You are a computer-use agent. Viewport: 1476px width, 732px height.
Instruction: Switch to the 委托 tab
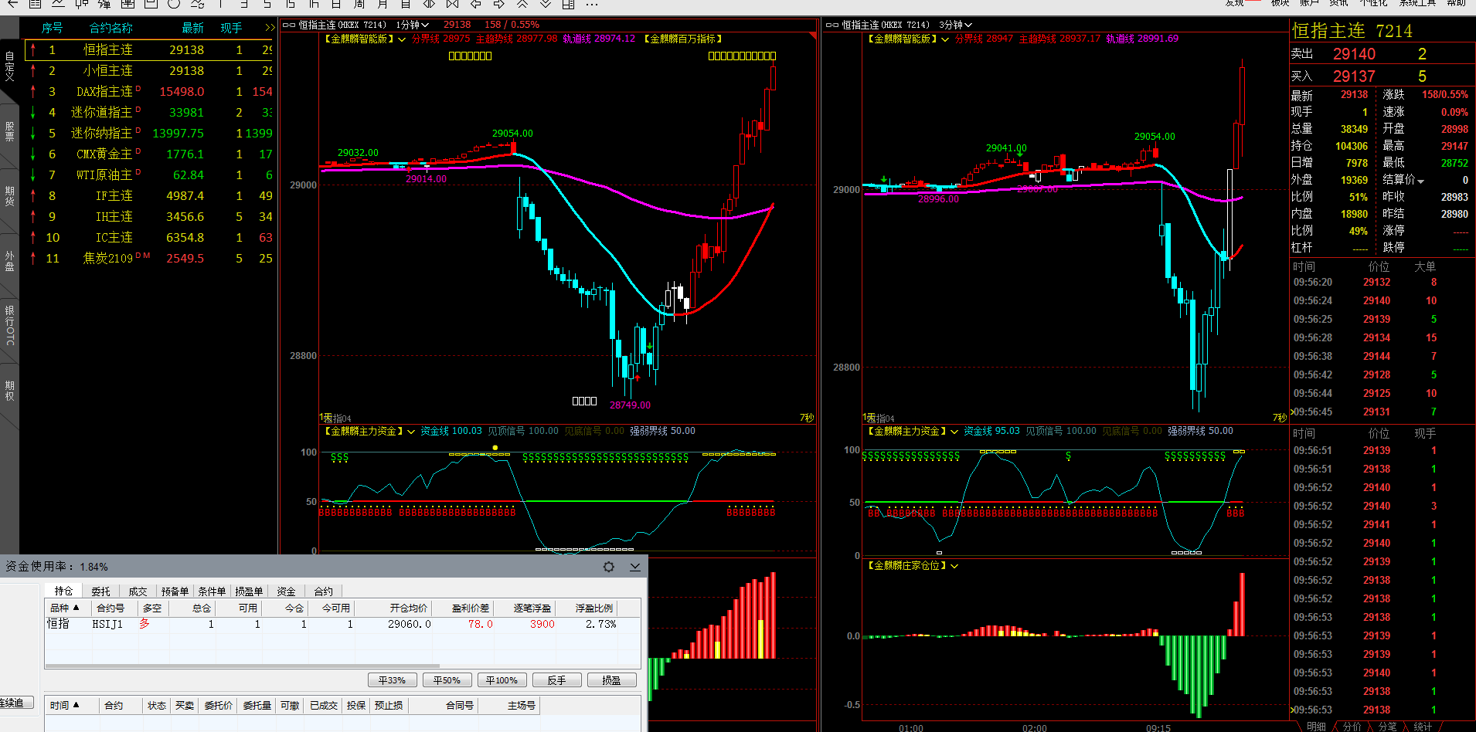(100, 591)
